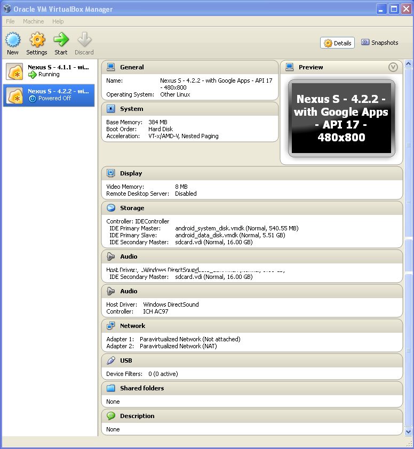Click the speaker icon of the upper Audio section
This screenshot has width=414, height=449.
pyautogui.click(x=111, y=256)
